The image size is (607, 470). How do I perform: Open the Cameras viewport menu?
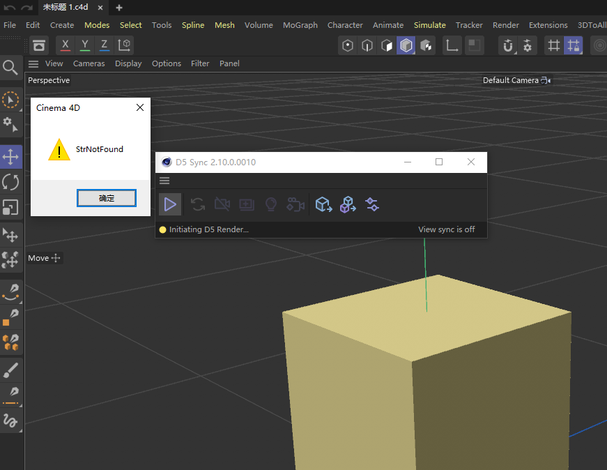[89, 63]
